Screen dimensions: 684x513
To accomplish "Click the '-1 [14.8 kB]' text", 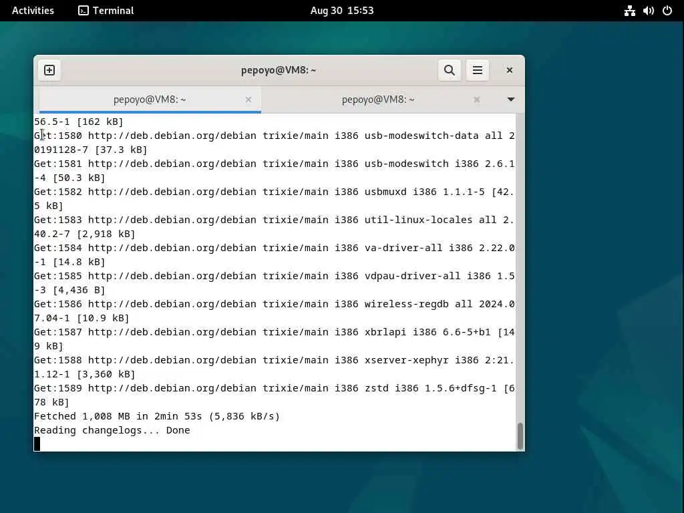I will click(x=69, y=262).
